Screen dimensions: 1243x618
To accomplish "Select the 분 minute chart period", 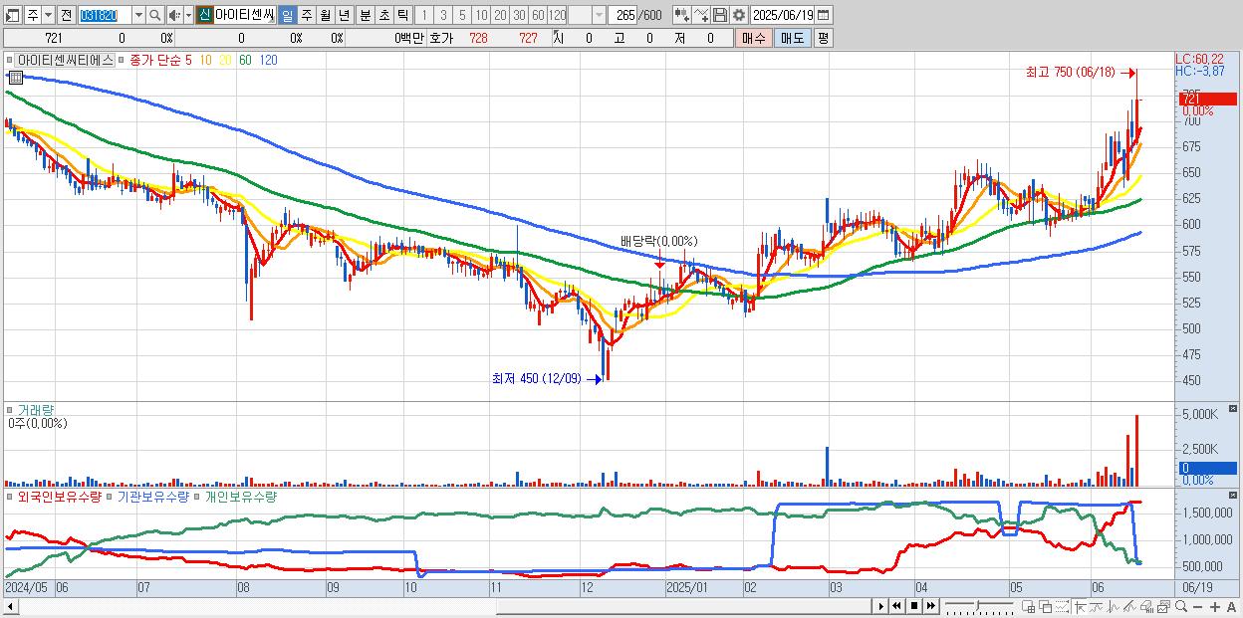I will pyautogui.click(x=366, y=15).
